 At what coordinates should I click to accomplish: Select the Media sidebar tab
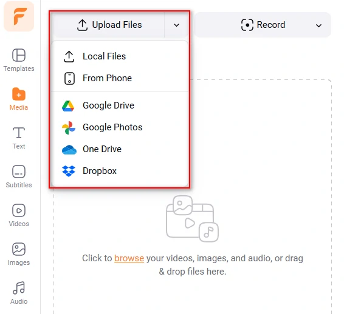[x=19, y=99]
